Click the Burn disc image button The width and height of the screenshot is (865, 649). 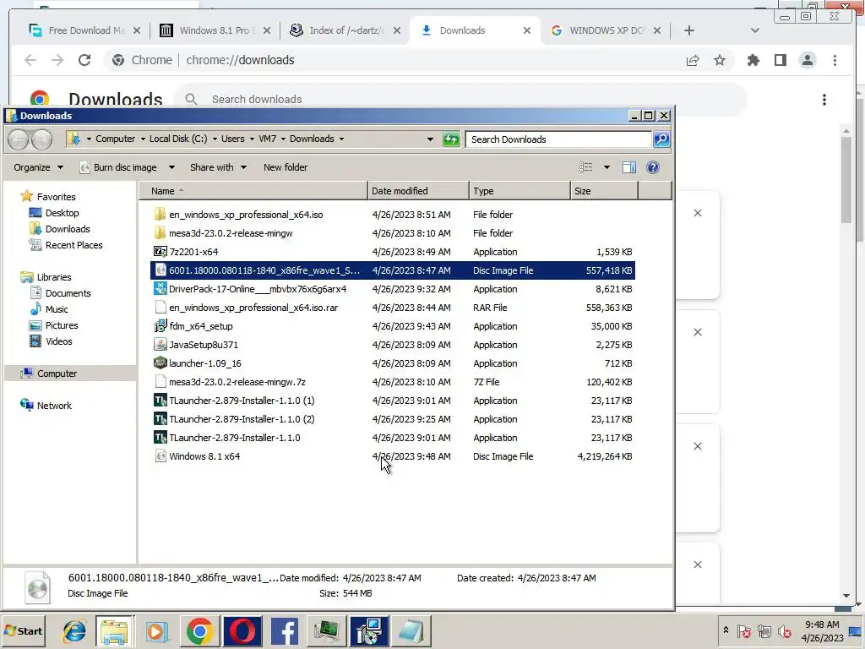(x=119, y=167)
